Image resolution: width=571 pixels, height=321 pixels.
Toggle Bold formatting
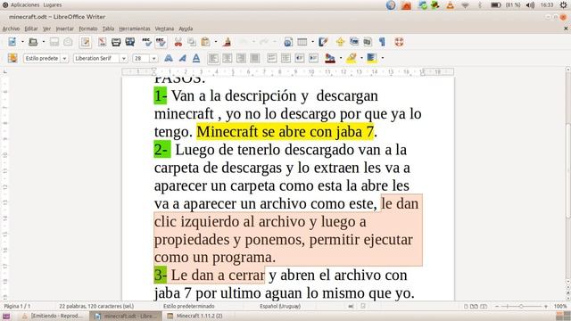pos(169,58)
